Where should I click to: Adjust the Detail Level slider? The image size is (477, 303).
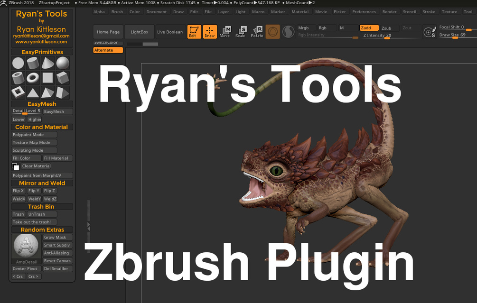27,111
